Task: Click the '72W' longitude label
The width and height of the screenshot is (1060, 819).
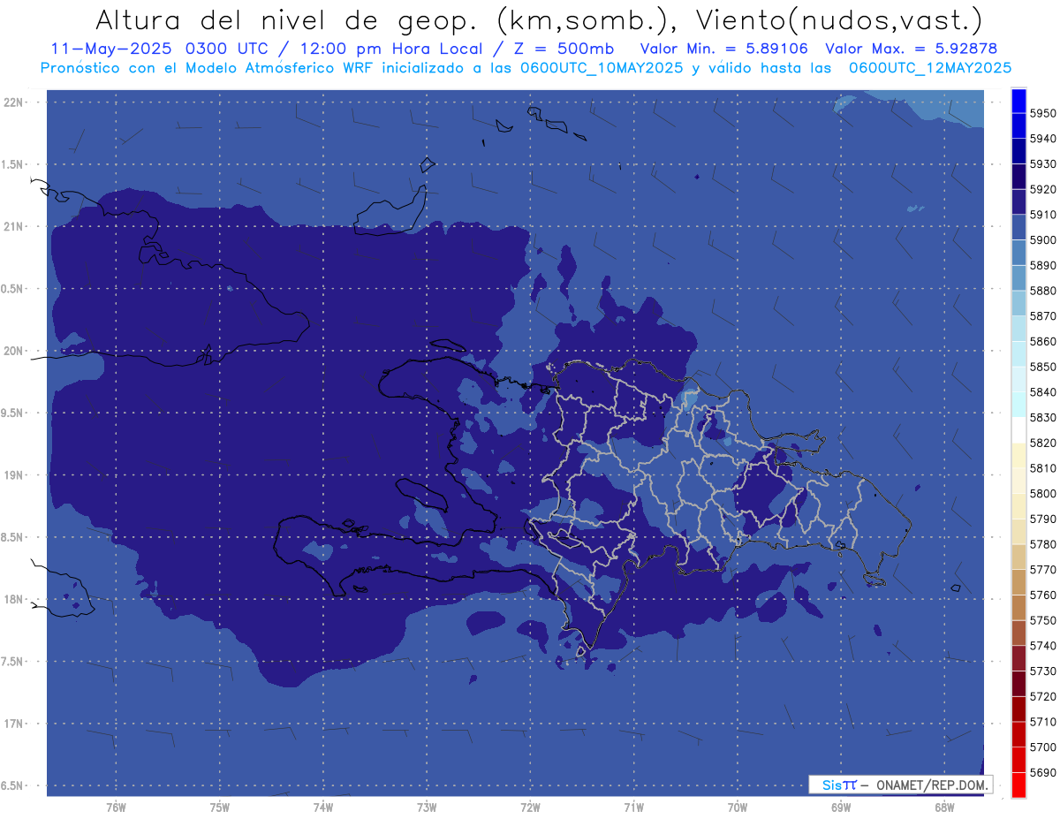Action: coord(530,807)
